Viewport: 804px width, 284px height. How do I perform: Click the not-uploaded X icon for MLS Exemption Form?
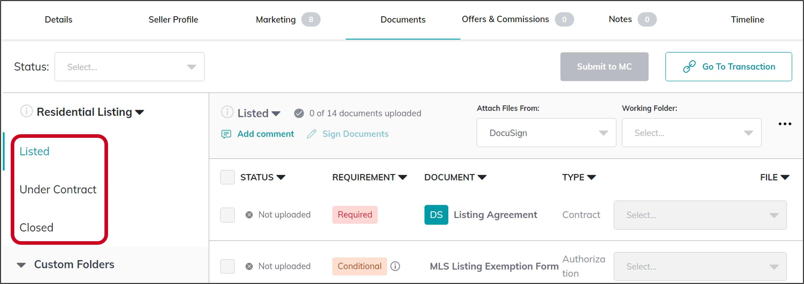click(249, 266)
